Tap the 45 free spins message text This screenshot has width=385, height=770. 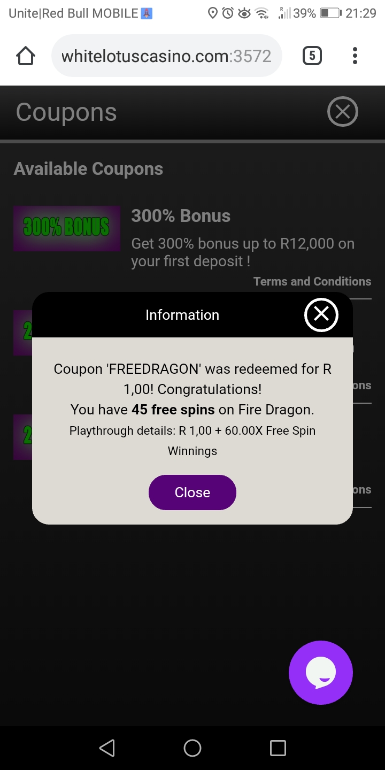(192, 410)
